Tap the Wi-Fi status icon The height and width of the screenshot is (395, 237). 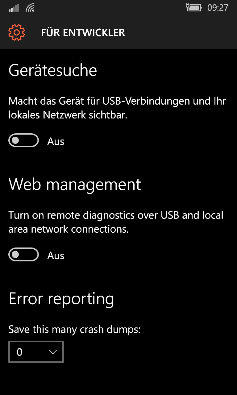30,8
